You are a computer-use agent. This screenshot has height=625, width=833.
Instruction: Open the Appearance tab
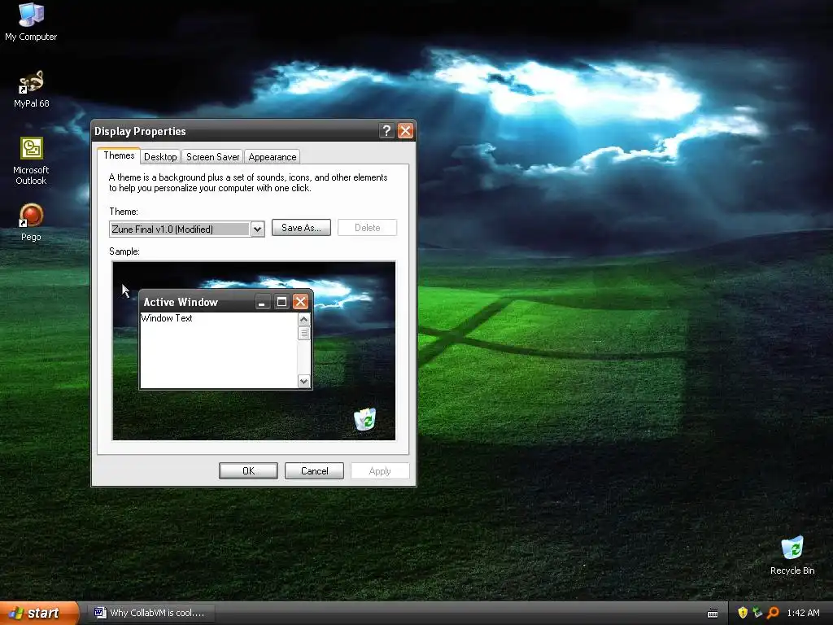pos(272,157)
